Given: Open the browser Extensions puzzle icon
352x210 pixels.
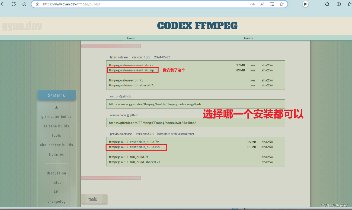Looking at the screenshot, I should [327, 4].
